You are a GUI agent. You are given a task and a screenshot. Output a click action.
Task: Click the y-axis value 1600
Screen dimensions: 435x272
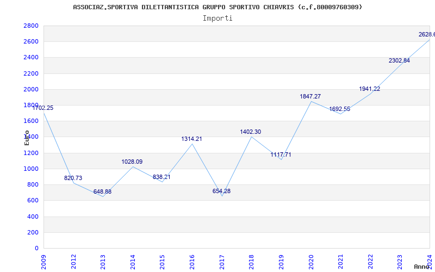tap(31, 121)
